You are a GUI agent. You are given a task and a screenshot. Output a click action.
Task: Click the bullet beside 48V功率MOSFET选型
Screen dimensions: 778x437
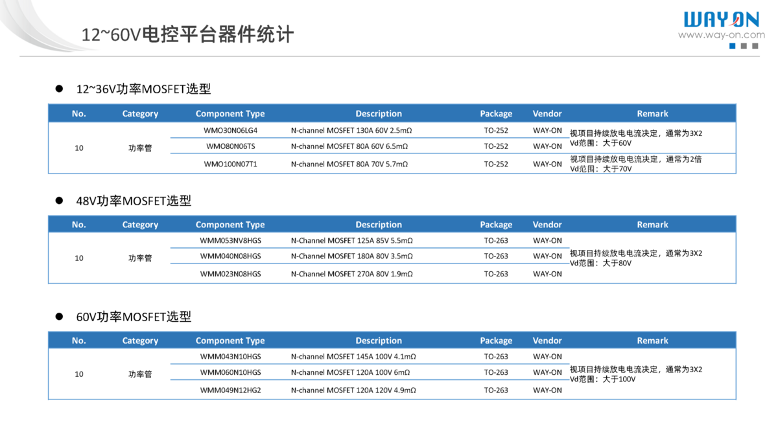tap(59, 201)
